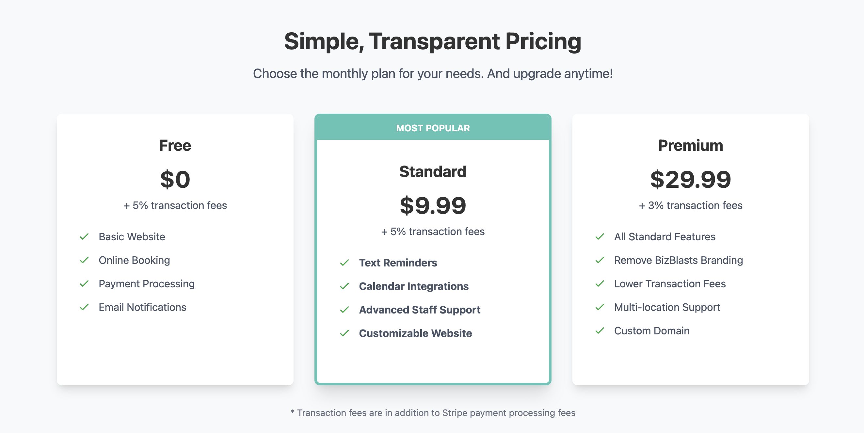Screen dimensions: 864x433
Task: Click the checkmark next to Calendar Integrations
Action: [x=344, y=286]
